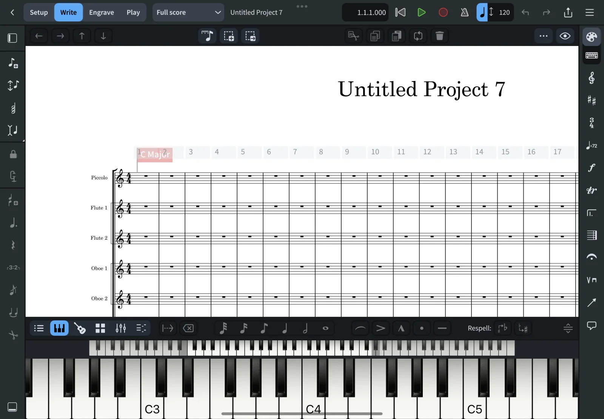Open the Repeat Endings panel
Screen dimensions: 604x419
click(592, 213)
